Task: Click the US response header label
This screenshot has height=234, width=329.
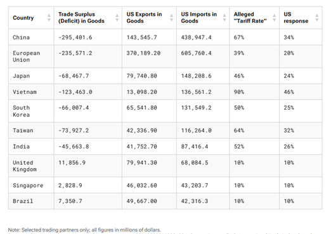Action: pyautogui.click(x=296, y=18)
